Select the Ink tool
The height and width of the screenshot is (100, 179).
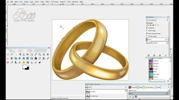pyautogui.click(x=16, y=62)
